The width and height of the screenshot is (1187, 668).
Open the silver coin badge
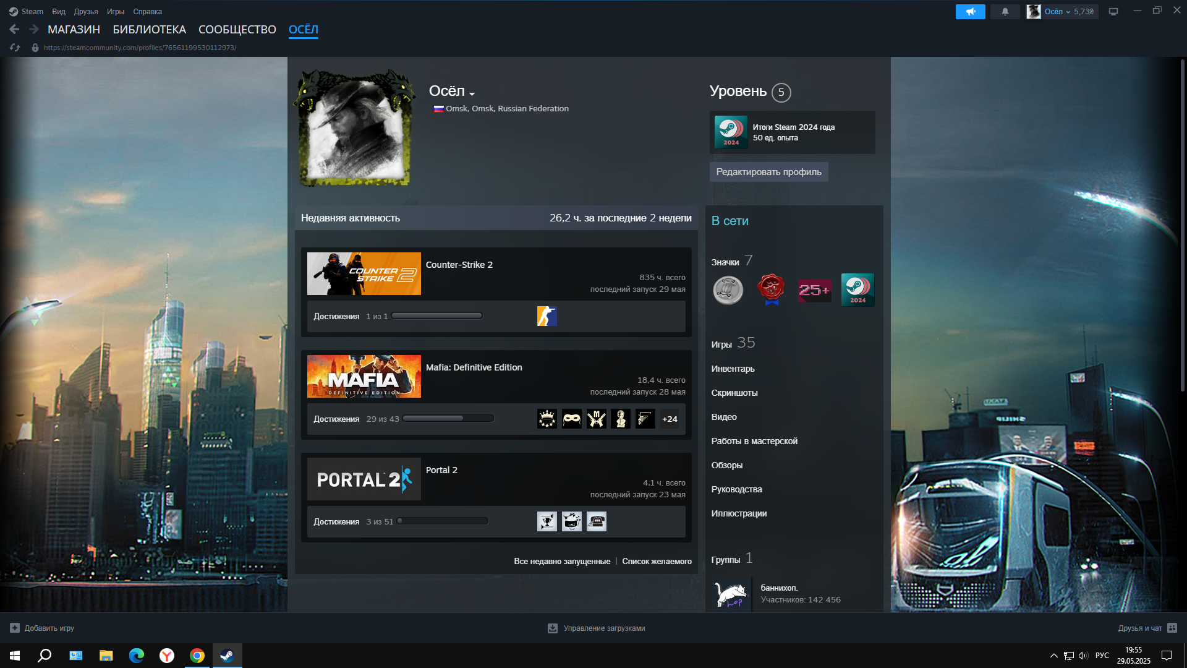[728, 290]
